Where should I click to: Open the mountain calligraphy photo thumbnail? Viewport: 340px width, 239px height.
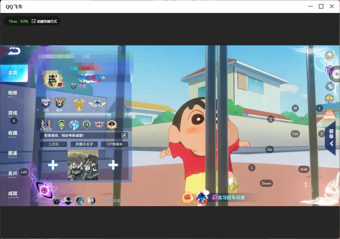[x=83, y=165]
